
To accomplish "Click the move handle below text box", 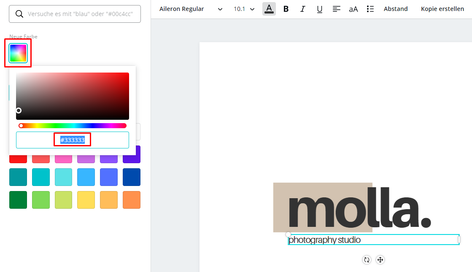I will (380, 260).
